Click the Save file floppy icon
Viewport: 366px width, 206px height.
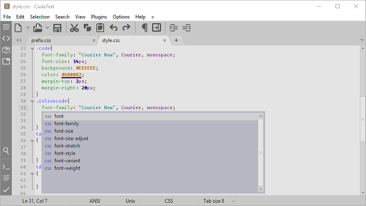point(58,28)
